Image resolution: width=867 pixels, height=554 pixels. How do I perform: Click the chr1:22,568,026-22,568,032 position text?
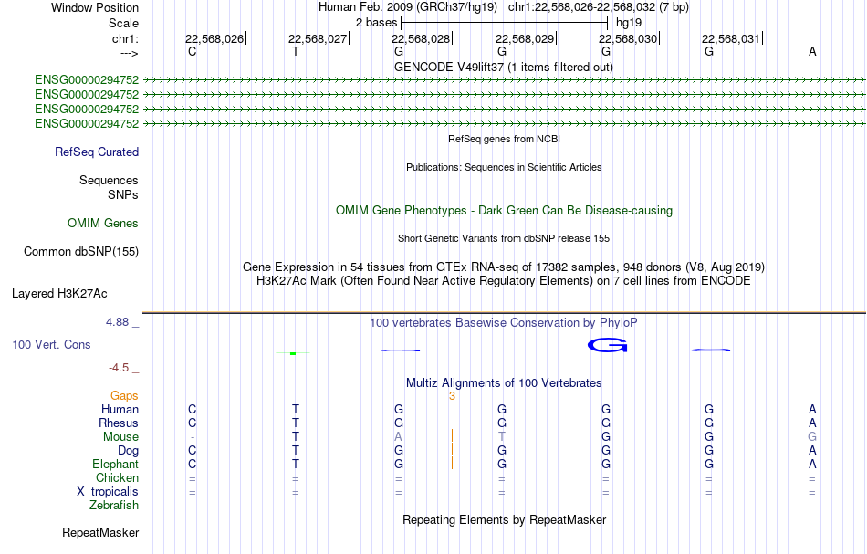tap(599, 7)
